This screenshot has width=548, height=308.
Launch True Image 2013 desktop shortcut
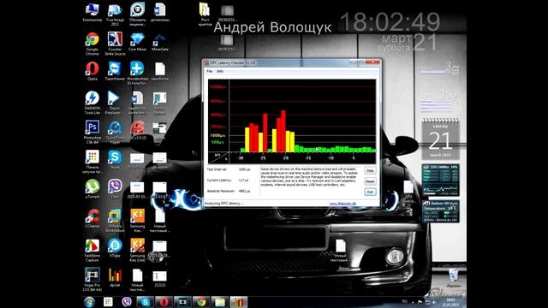[115, 15]
